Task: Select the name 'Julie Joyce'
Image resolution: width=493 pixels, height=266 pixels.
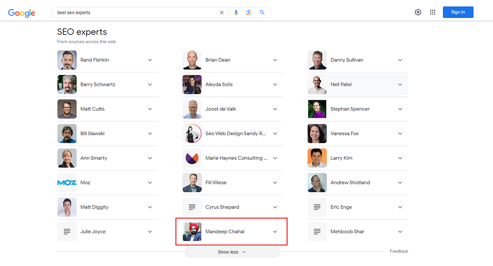Action: pyautogui.click(x=93, y=232)
